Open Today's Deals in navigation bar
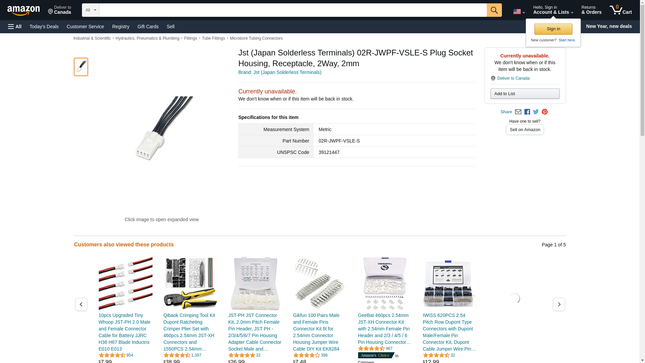The height and width of the screenshot is (363, 645). (44, 27)
